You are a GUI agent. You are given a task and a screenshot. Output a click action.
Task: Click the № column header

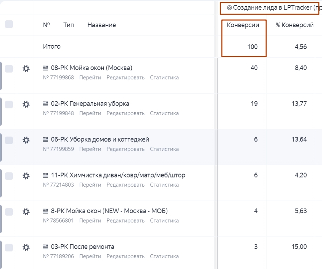tap(47, 25)
